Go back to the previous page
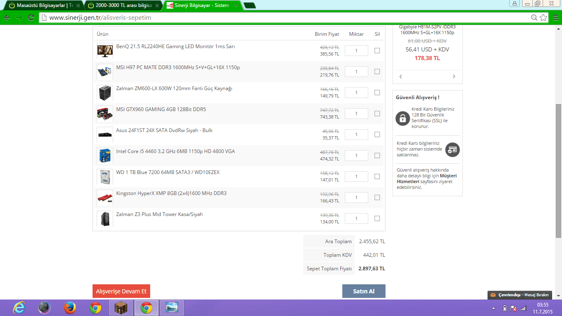Viewport: 562px width, 316px height. [7, 18]
